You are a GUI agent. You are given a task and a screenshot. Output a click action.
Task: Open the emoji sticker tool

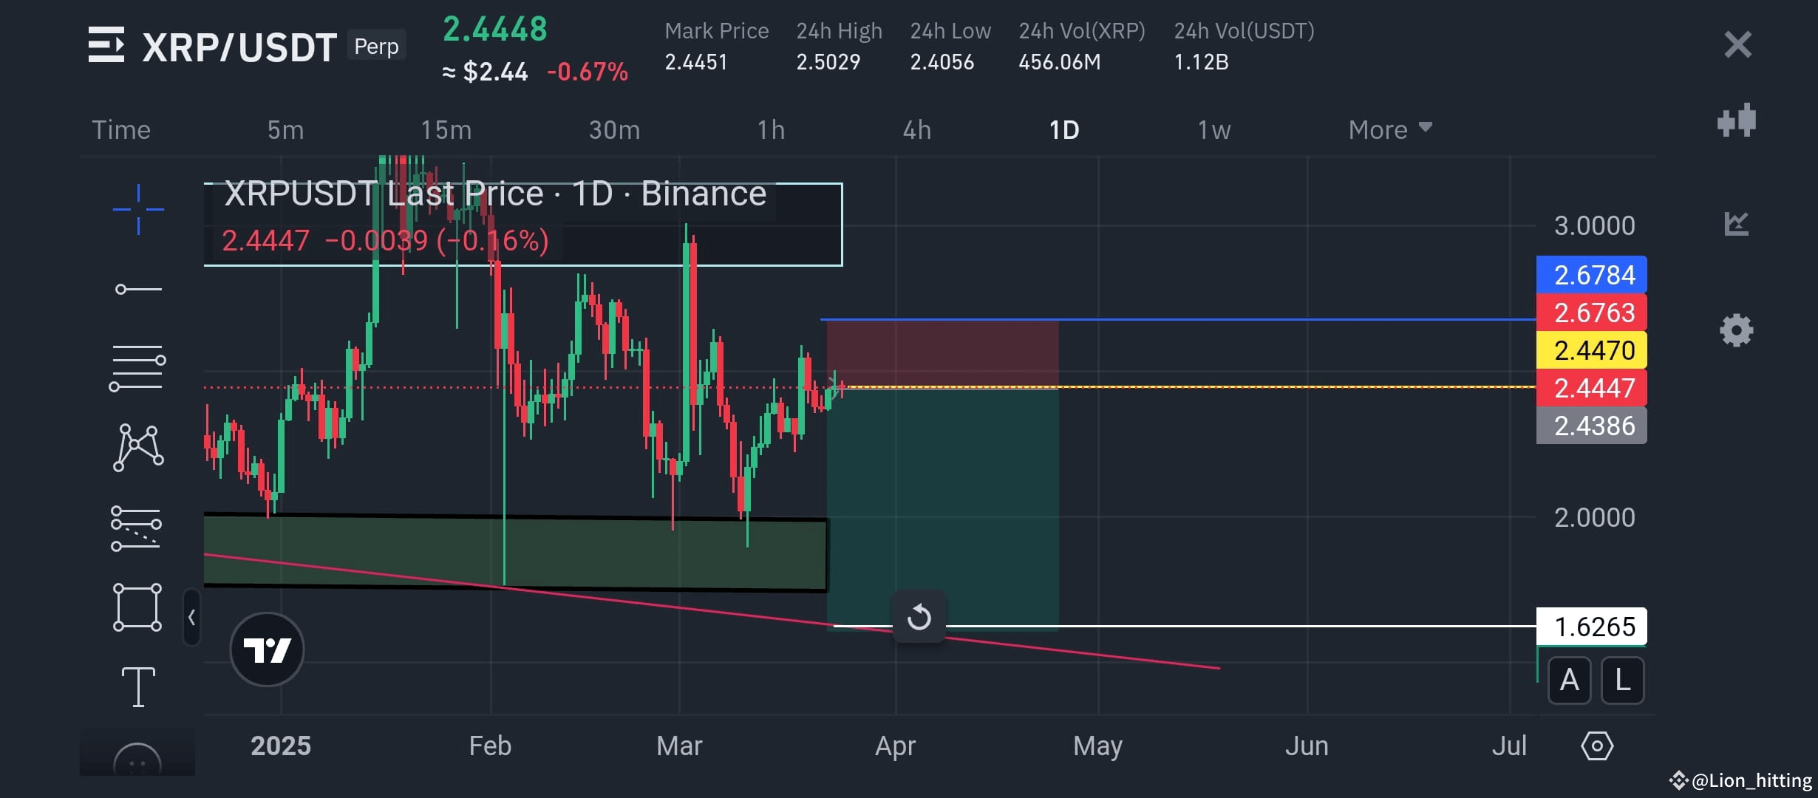(x=137, y=760)
